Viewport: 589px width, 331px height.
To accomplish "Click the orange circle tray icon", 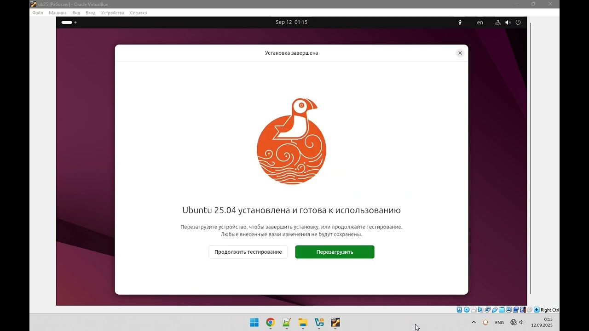I will coord(485,322).
